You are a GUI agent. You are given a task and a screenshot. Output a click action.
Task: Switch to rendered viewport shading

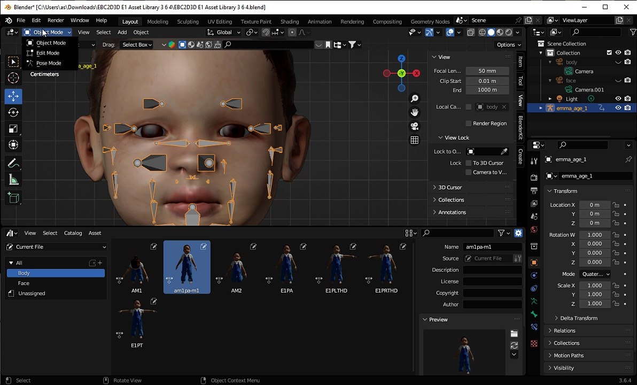pyautogui.click(x=509, y=32)
